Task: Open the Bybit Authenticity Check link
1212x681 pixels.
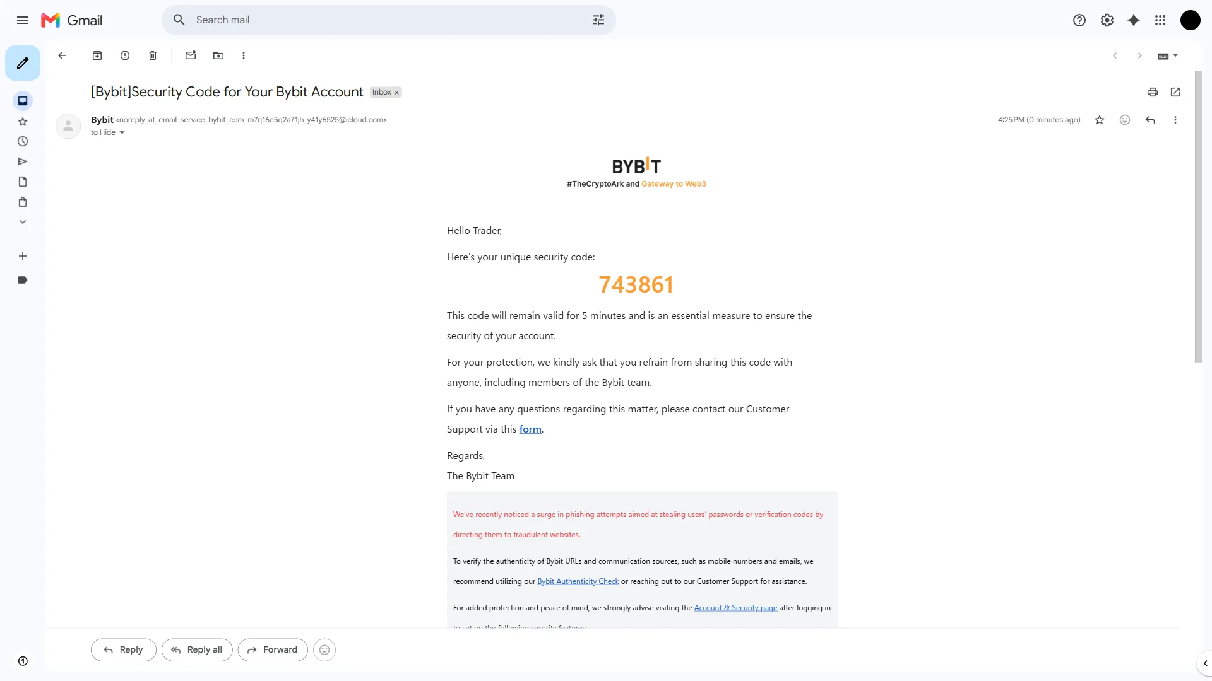Action: click(x=578, y=581)
